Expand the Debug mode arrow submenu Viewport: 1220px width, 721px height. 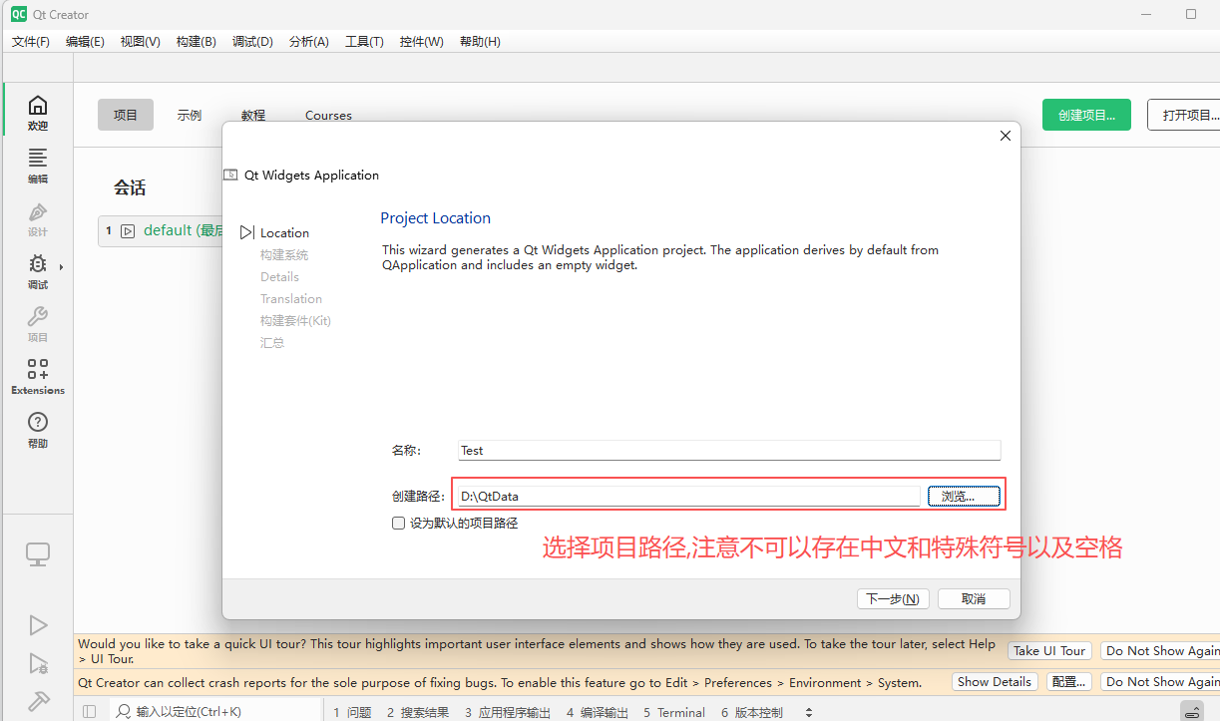[62, 267]
